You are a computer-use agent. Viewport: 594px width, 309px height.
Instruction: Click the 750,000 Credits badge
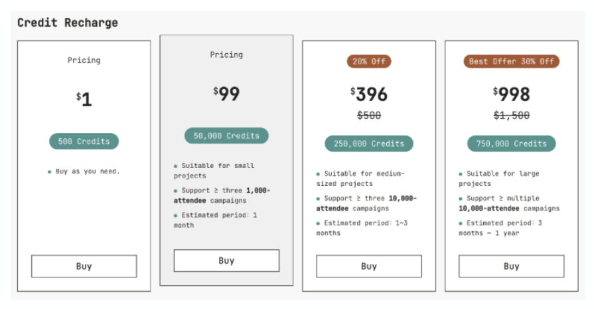click(x=512, y=144)
